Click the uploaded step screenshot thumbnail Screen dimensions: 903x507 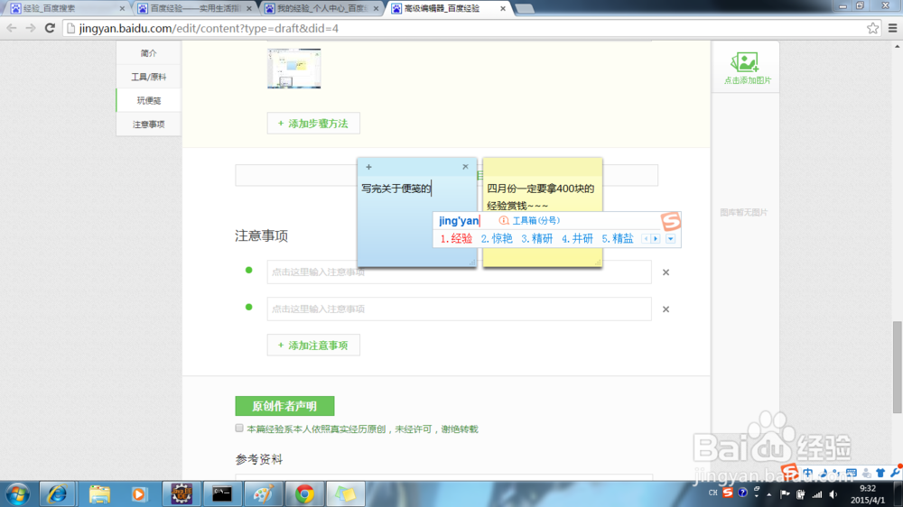293,69
